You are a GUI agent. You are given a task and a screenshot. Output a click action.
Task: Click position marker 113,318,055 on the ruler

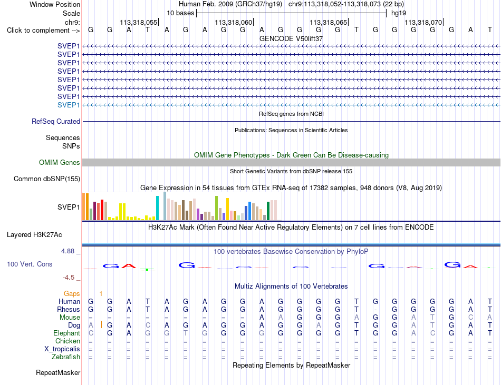(139, 22)
